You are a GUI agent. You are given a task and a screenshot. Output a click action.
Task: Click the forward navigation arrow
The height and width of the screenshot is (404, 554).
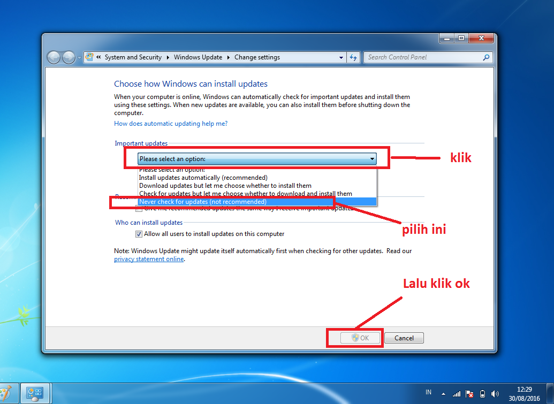[x=69, y=57]
